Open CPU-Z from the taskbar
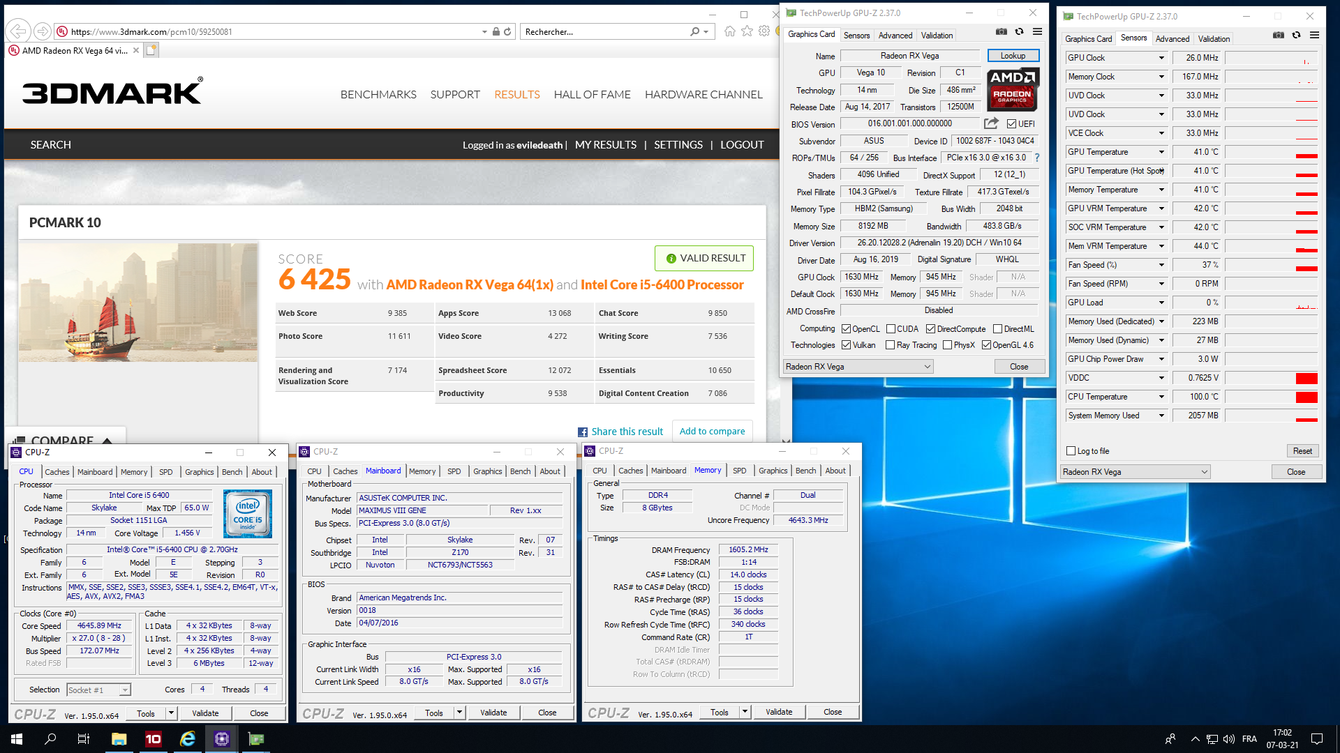1340x753 pixels. [222, 739]
